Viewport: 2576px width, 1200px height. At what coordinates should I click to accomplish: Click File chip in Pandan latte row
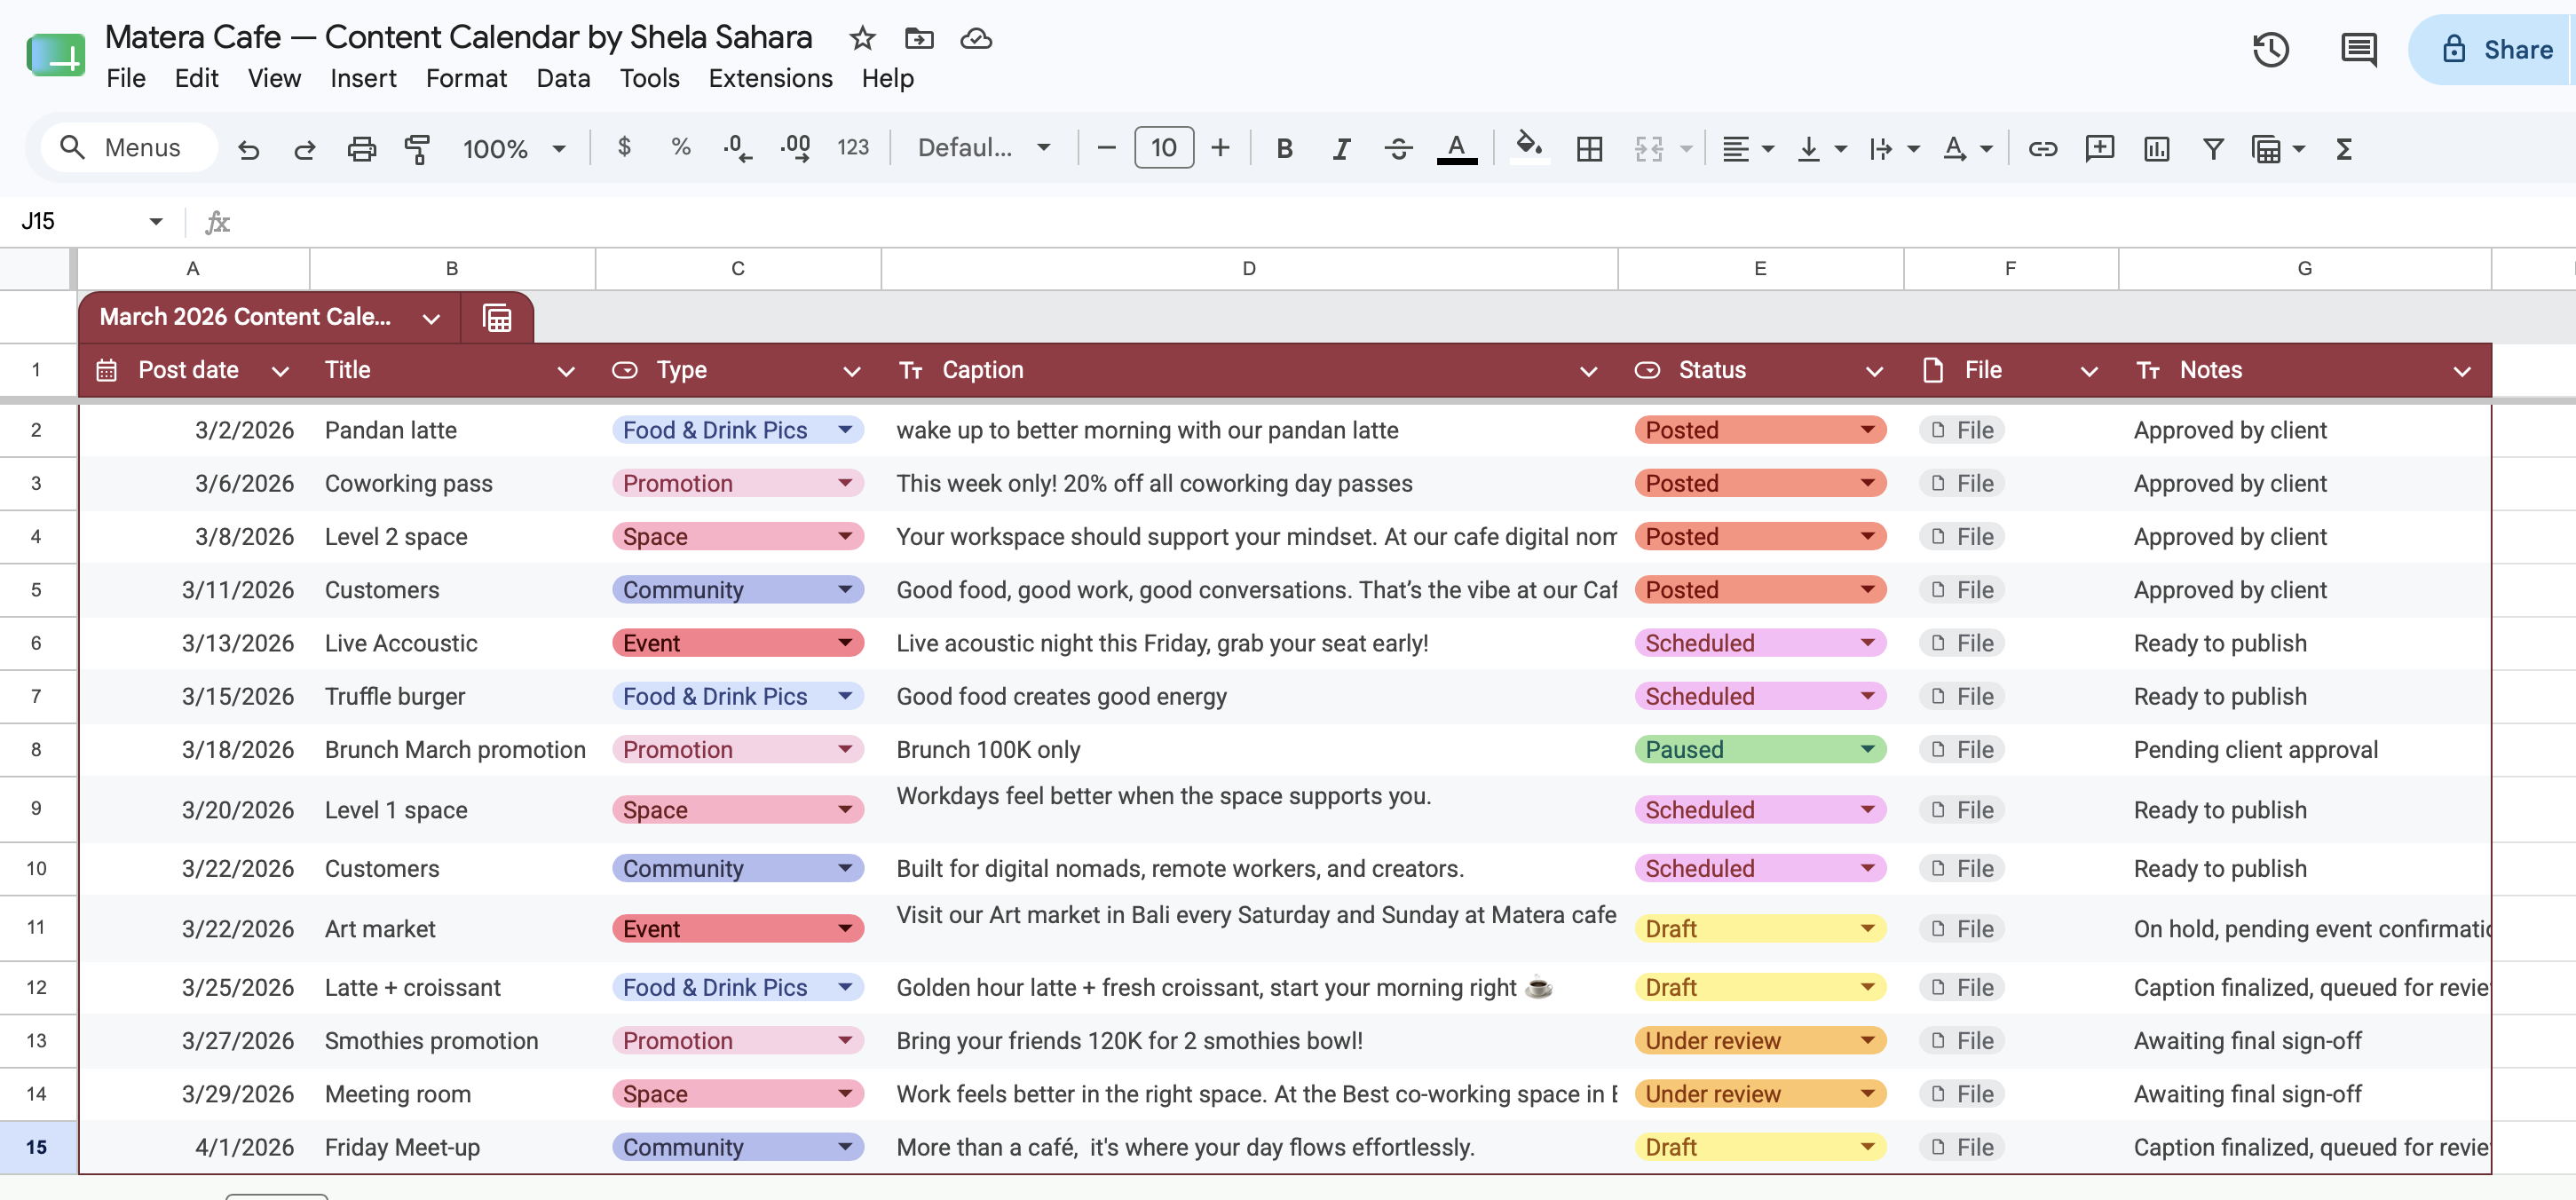coord(1961,430)
